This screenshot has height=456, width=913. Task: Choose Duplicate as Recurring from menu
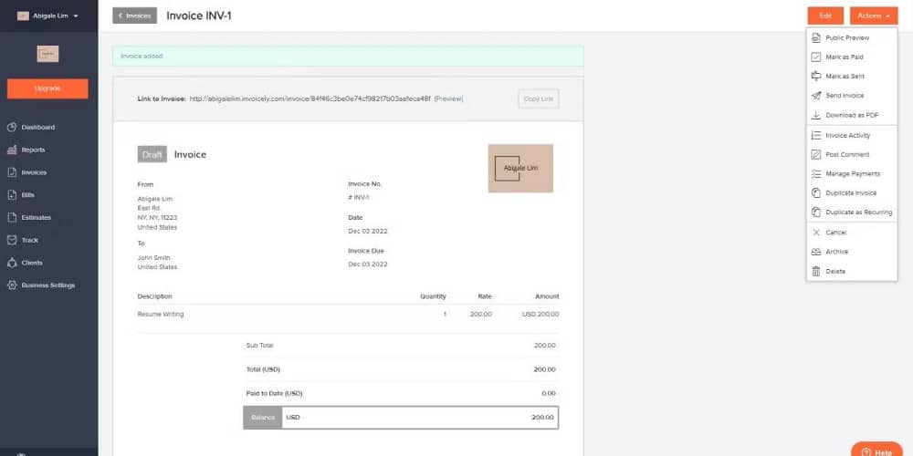[x=858, y=212]
